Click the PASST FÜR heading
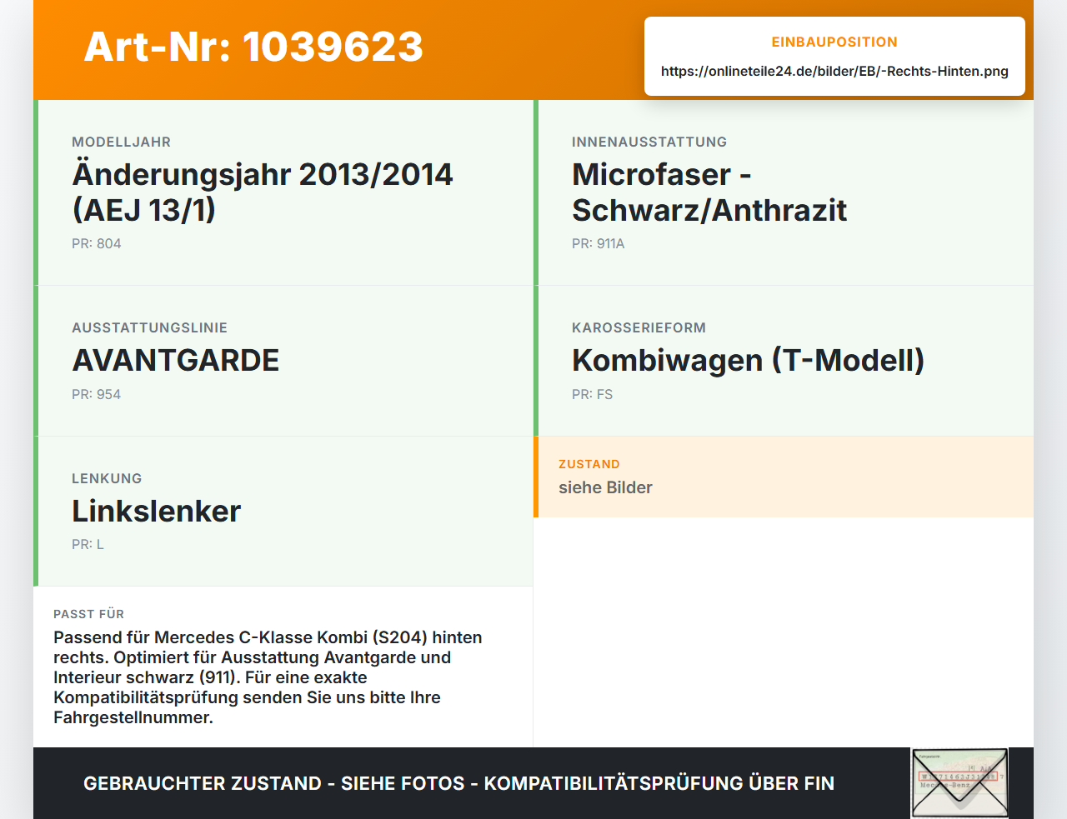 (x=89, y=615)
